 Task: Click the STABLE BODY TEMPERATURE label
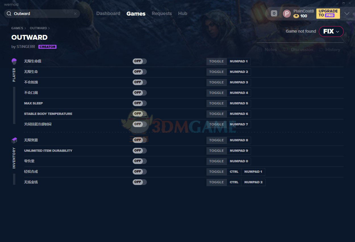coord(48,114)
